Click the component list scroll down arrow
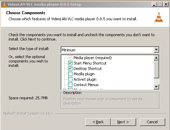Image resolution: width=170 pixels, height=130 pixels. (156, 86)
